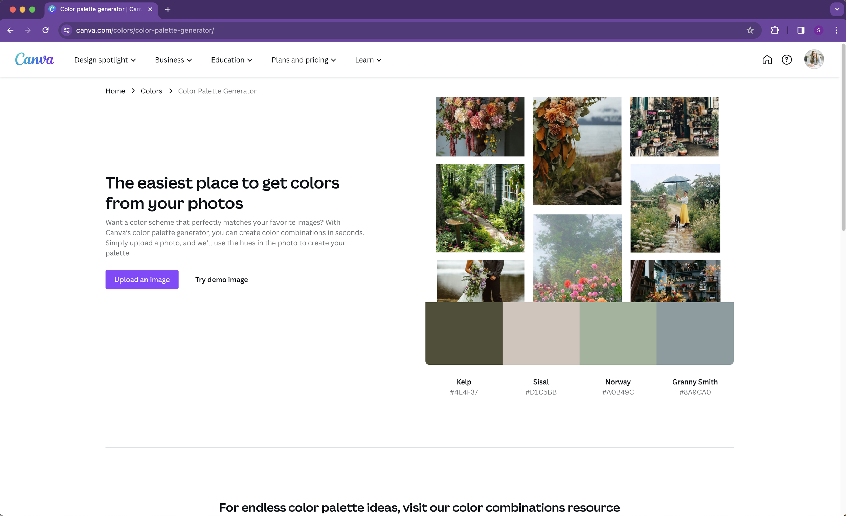This screenshot has width=846, height=516.
Task: Click the wedding couple photo thumbnail
Action: pyautogui.click(x=480, y=281)
